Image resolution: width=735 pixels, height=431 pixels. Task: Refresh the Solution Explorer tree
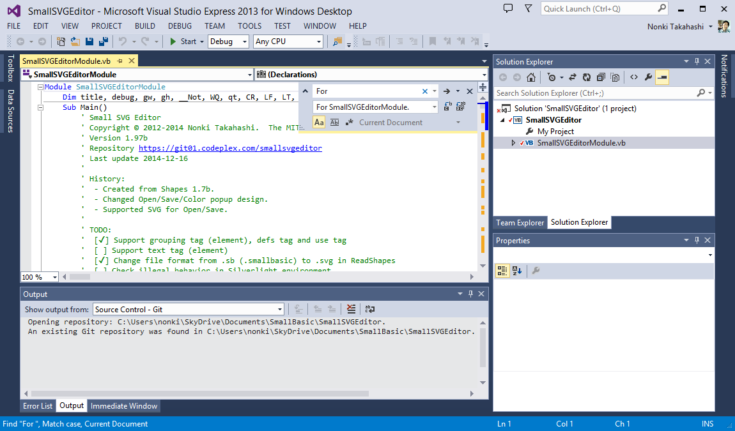pyautogui.click(x=587, y=77)
